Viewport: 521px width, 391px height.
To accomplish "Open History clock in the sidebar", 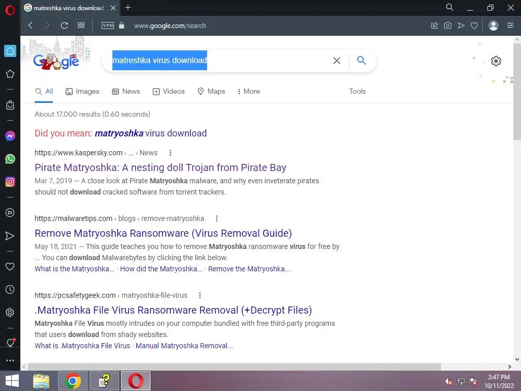I will click(10, 289).
